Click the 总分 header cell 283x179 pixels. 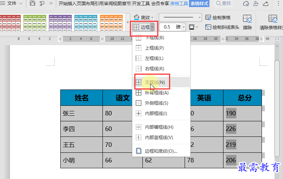point(242,98)
